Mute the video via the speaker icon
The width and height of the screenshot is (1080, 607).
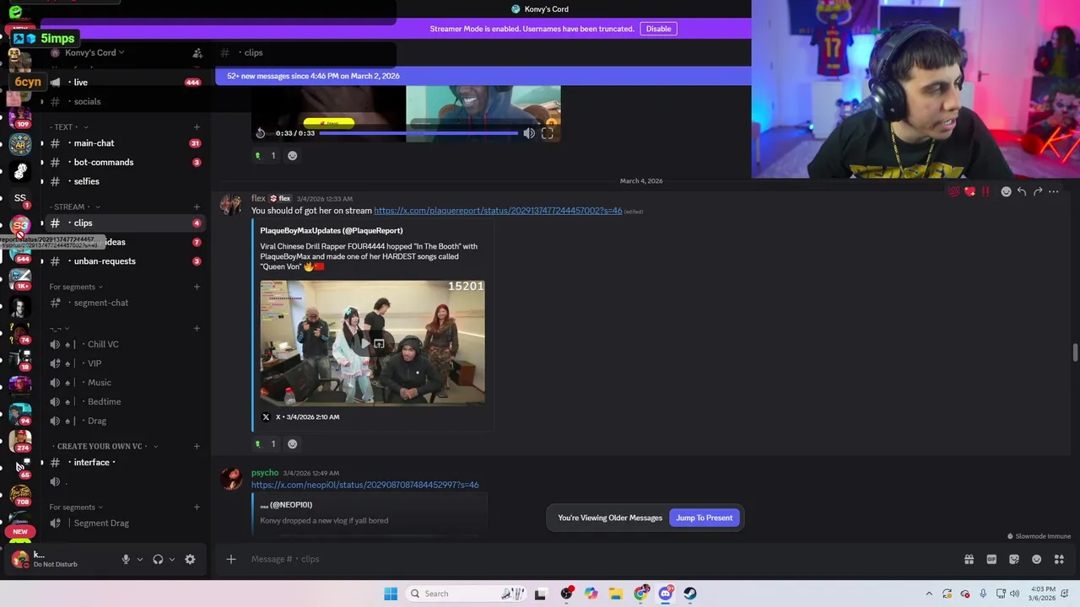tap(529, 133)
